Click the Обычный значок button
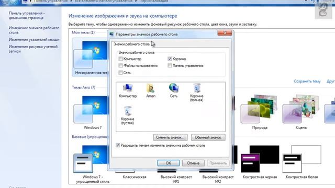The width and height of the screenshot is (335, 188). [208, 137]
